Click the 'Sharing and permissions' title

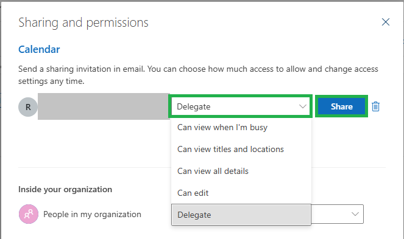point(83,23)
